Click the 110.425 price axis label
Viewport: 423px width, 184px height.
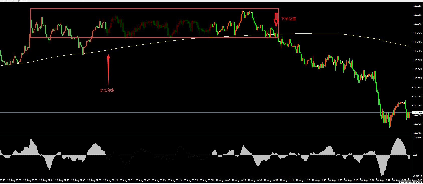(417, 124)
